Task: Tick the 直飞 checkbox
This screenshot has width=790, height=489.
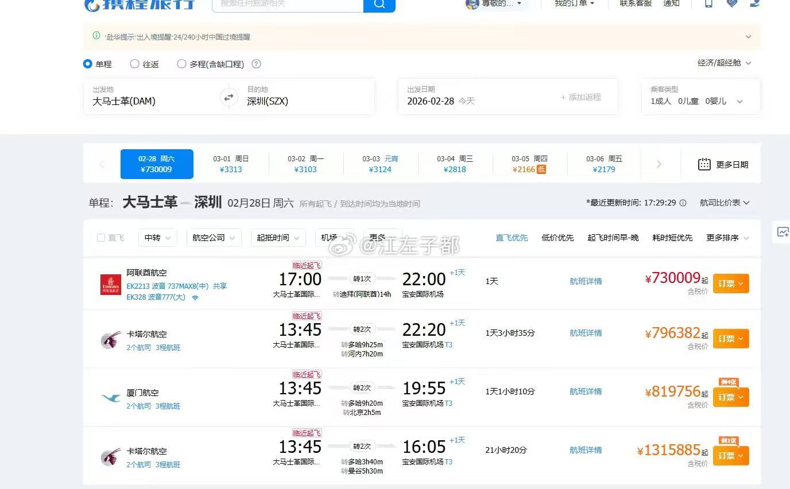Action: click(x=101, y=238)
